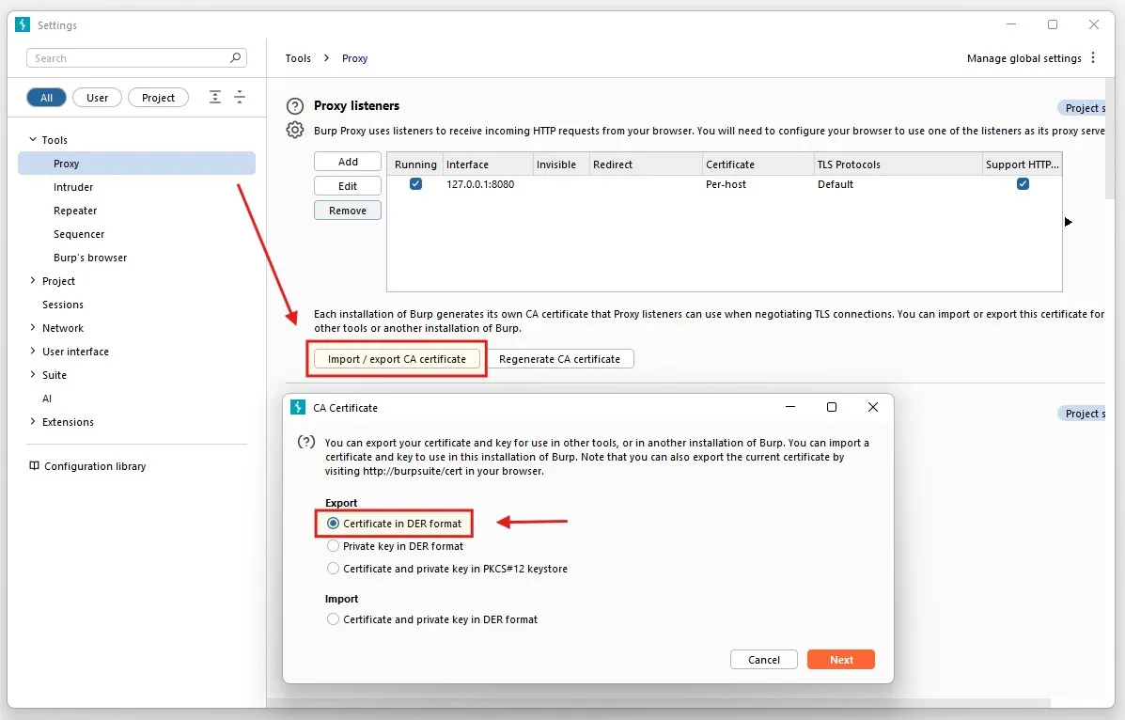This screenshot has width=1125, height=720.
Task: Open the Proxy settings page
Action: 136,163
